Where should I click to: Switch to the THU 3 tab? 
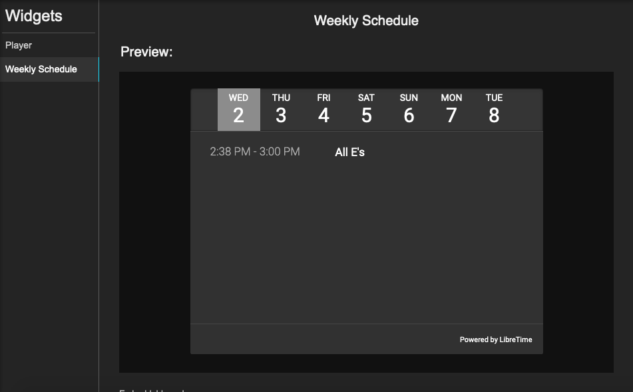click(x=281, y=110)
